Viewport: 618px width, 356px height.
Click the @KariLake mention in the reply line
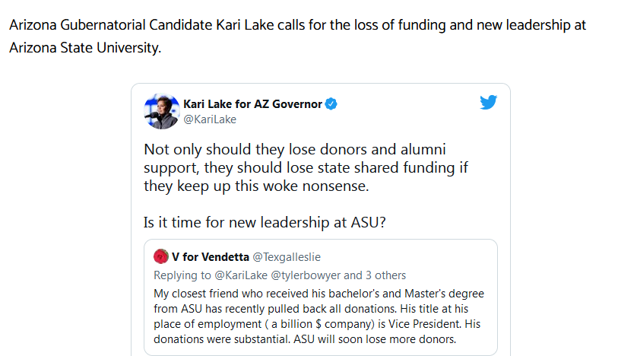coord(241,275)
